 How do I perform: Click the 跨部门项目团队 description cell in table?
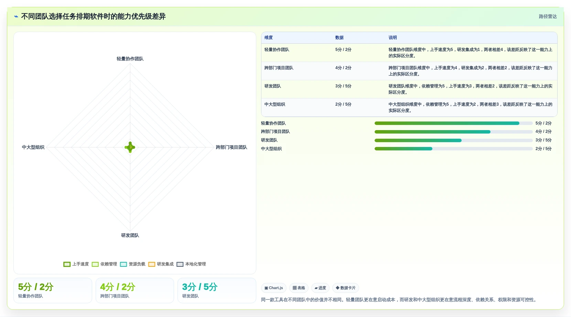click(471, 71)
